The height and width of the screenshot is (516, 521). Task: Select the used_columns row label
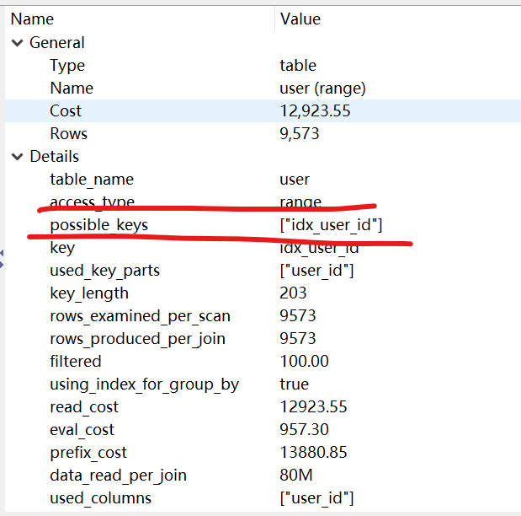[101, 498]
